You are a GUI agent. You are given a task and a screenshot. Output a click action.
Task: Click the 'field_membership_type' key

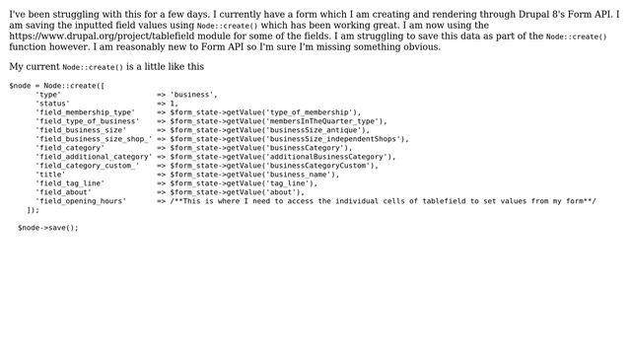coord(86,112)
